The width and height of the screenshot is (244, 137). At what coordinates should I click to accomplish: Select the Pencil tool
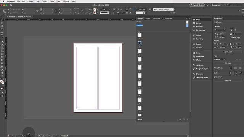click(x=2, y=45)
